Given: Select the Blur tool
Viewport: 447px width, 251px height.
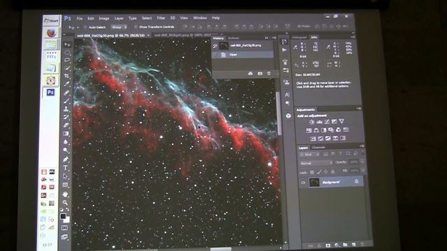Looking at the screenshot, I should click(66, 142).
